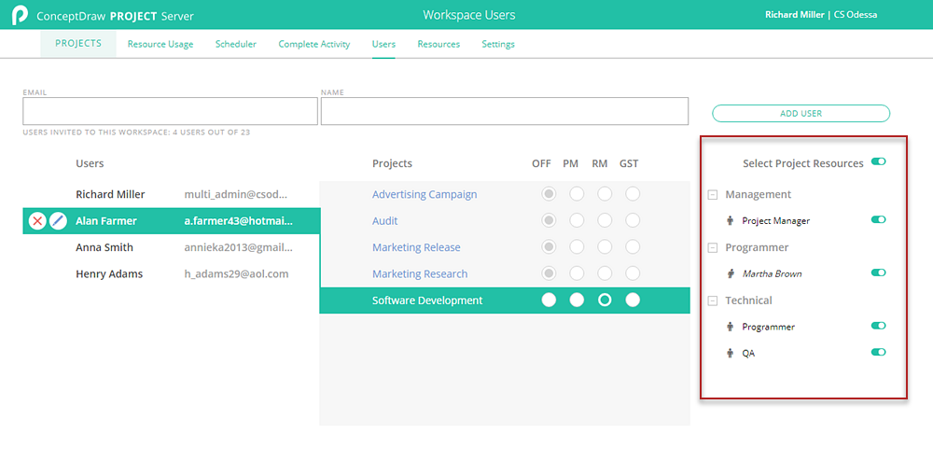Click the Technical group label
Screen dimensions: 933x475
pyautogui.click(x=748, y=300)
